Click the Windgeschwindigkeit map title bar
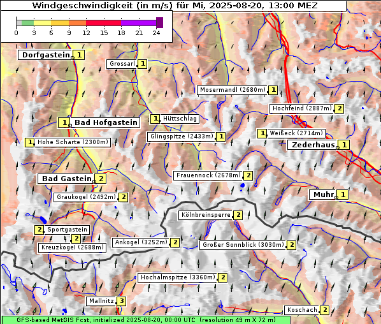The height and width of the screenshot is (324, 381). 174,6
